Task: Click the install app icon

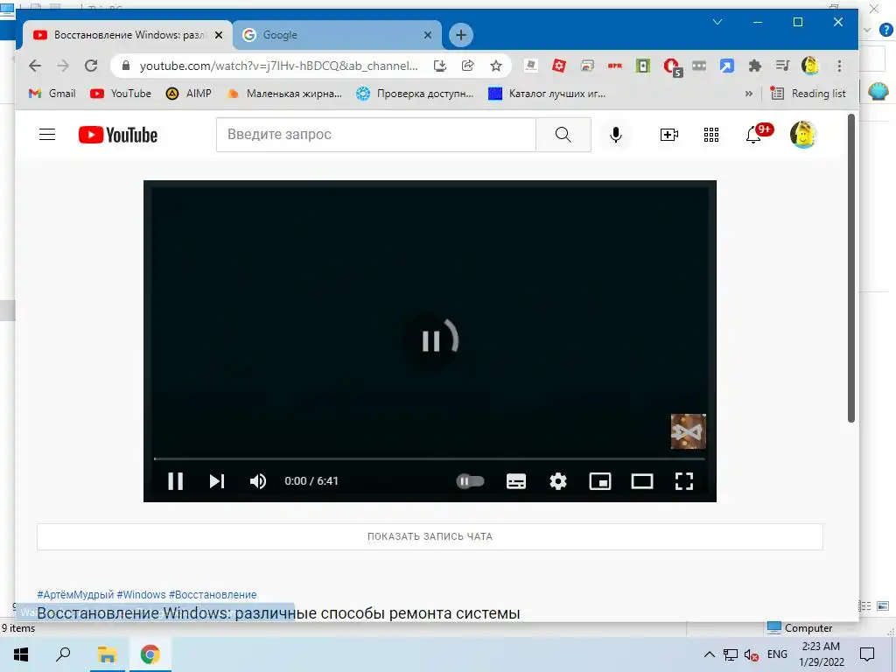Action: [x=439, y=66]
